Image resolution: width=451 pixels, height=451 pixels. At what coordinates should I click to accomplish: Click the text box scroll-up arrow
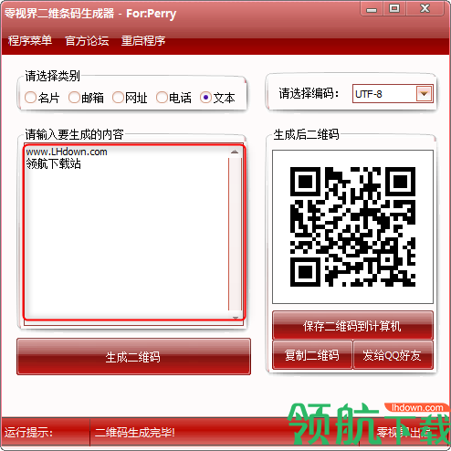(x=235, y=152)
